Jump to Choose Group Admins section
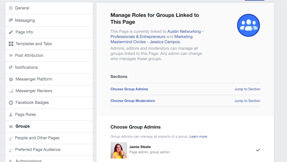This screenshot has width=287, height=162. 247,89
